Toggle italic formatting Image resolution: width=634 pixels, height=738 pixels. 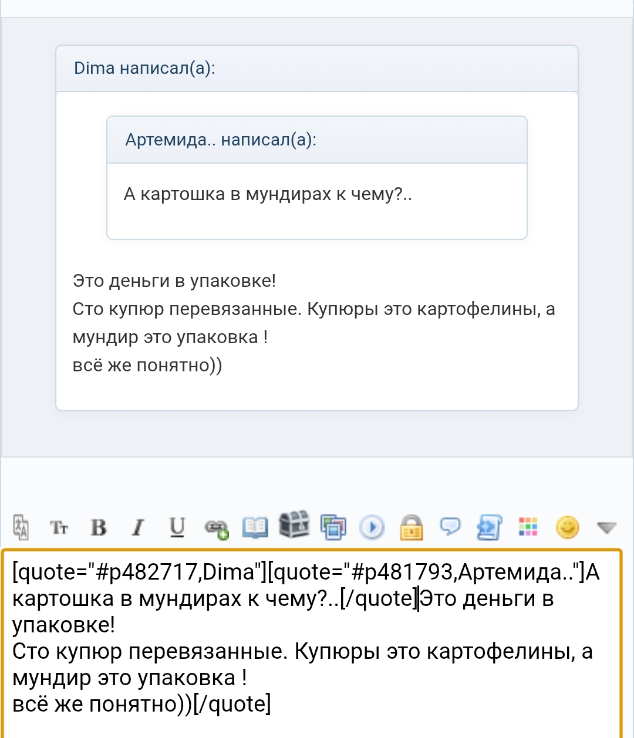pos(138,527)
